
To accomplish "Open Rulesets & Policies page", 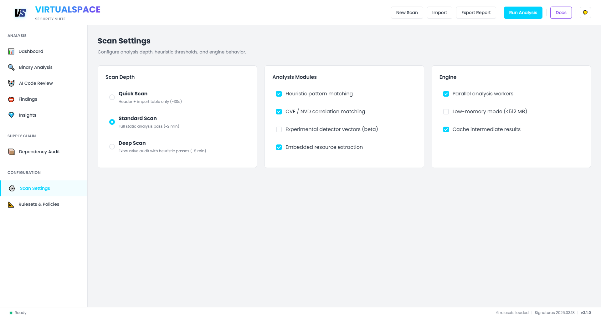I will point(44,204).
